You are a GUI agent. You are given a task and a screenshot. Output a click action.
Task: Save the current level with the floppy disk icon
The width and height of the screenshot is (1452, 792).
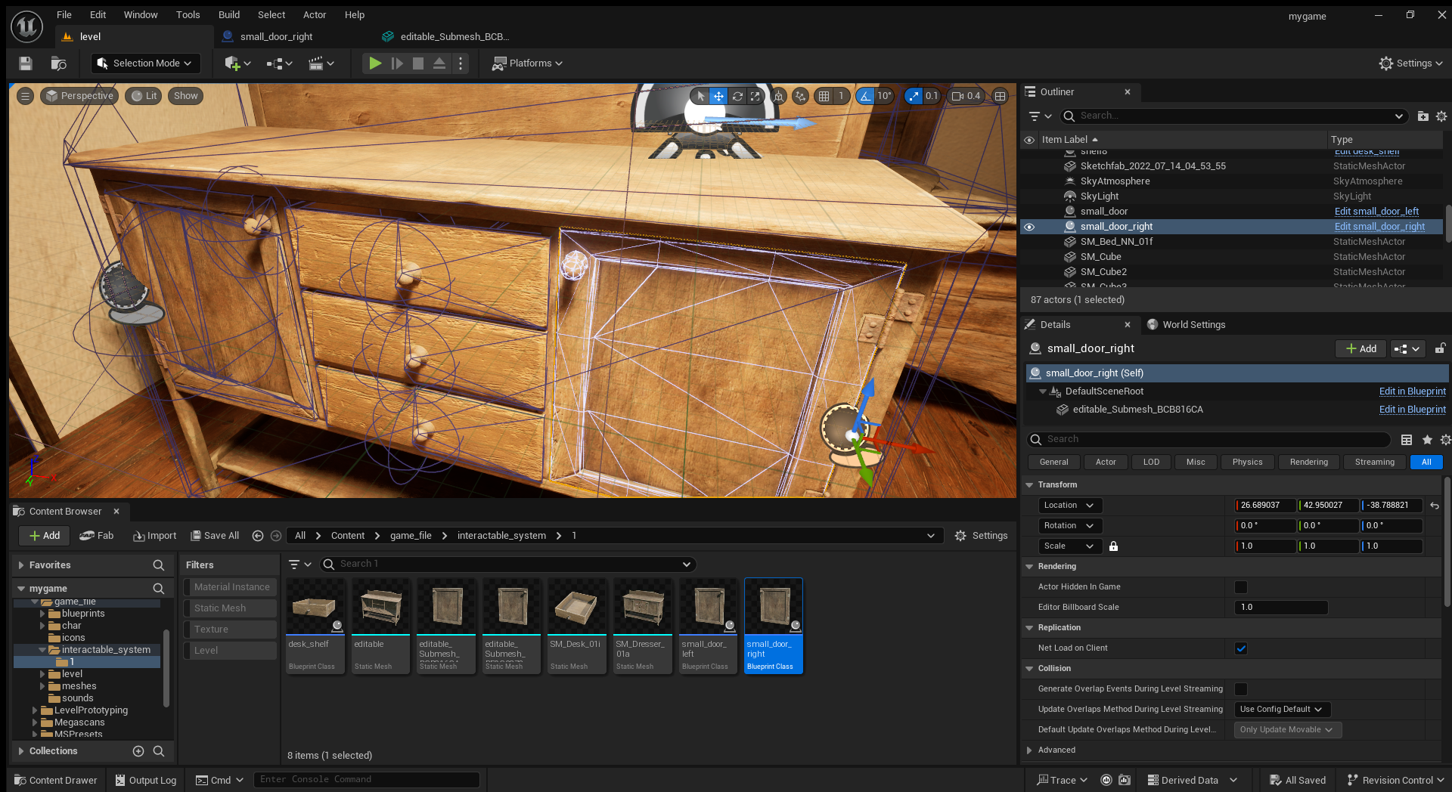pyautogui.click(x=26, y=63)
